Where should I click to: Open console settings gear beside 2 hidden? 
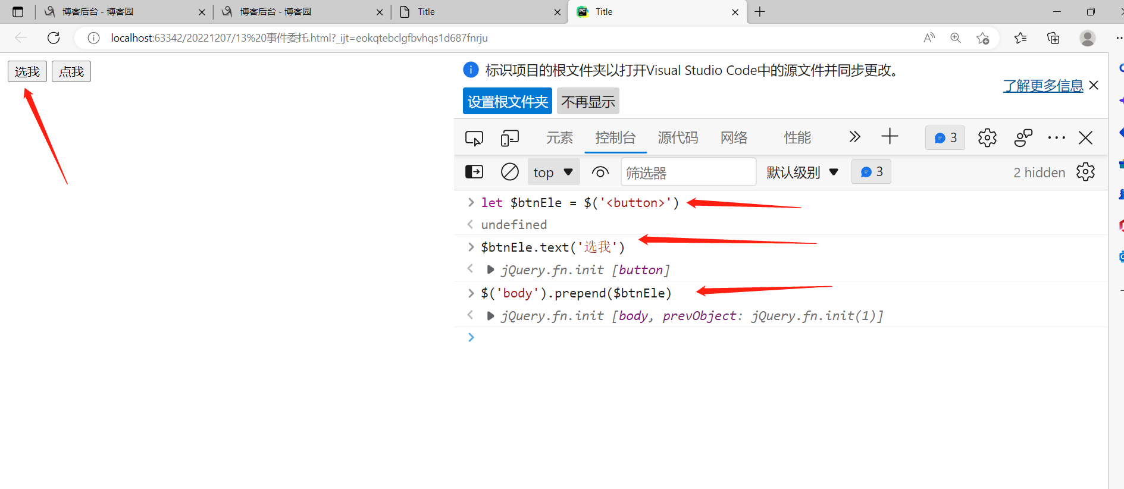pos(1085,172)
